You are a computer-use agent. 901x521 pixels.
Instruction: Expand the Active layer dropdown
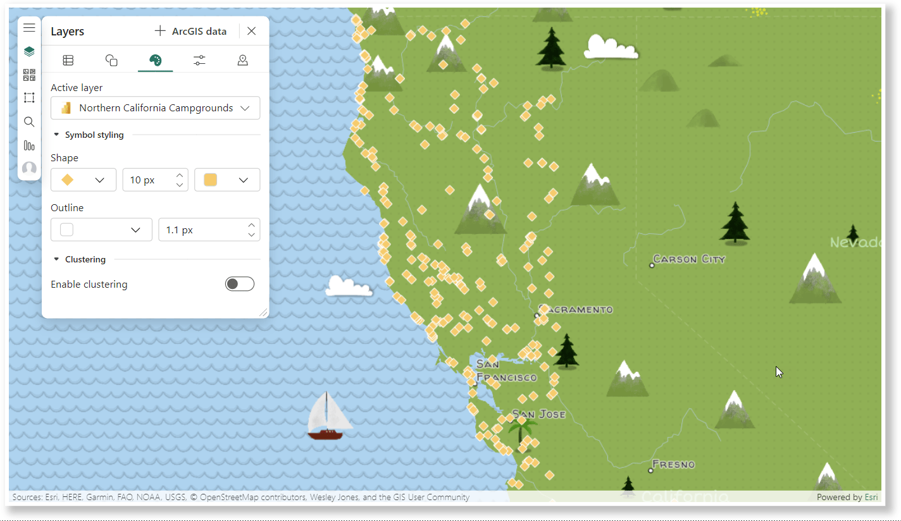coord(155,108)
